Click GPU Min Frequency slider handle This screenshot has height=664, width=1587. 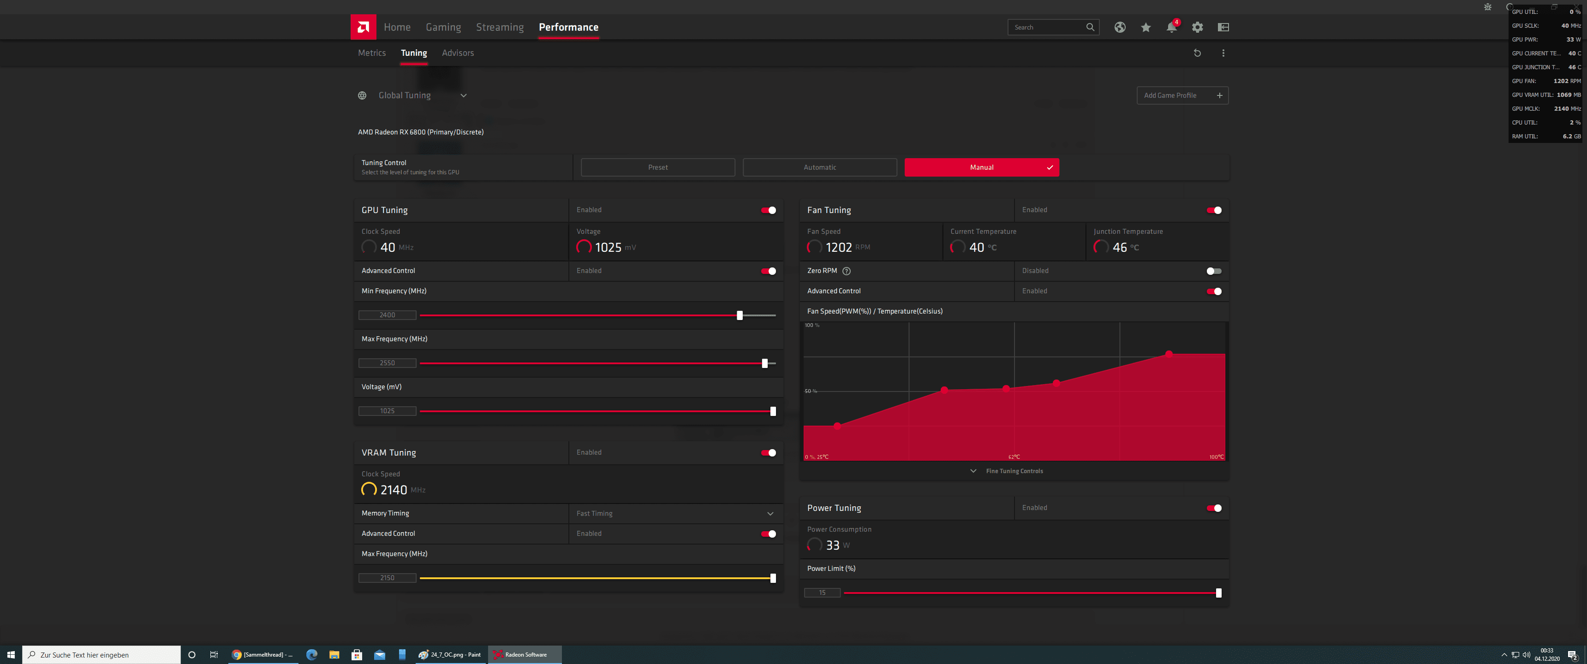[739, 315]
